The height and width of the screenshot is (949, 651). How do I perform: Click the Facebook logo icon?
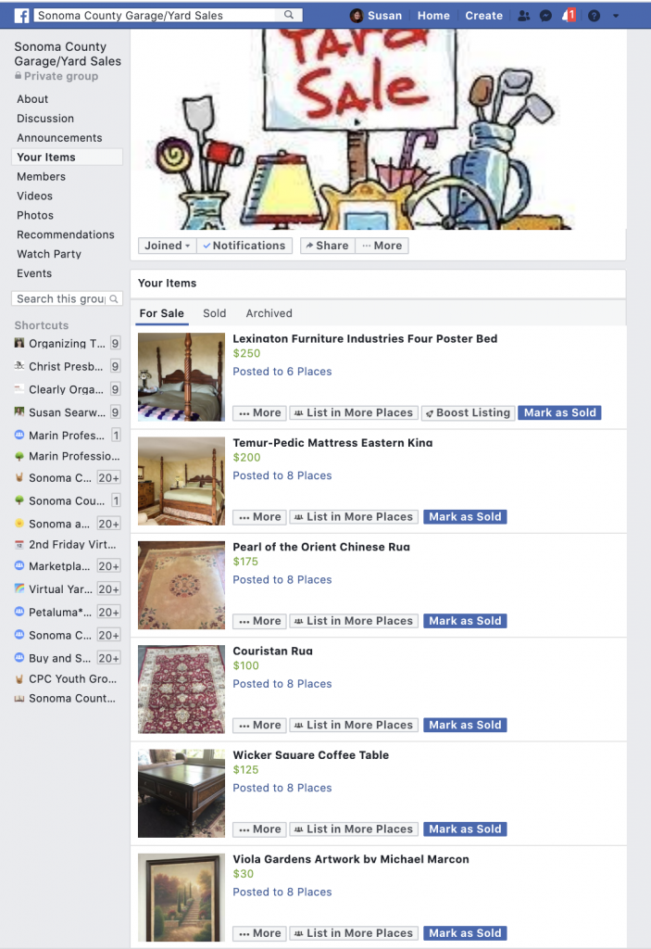click(x=22, y=15)
